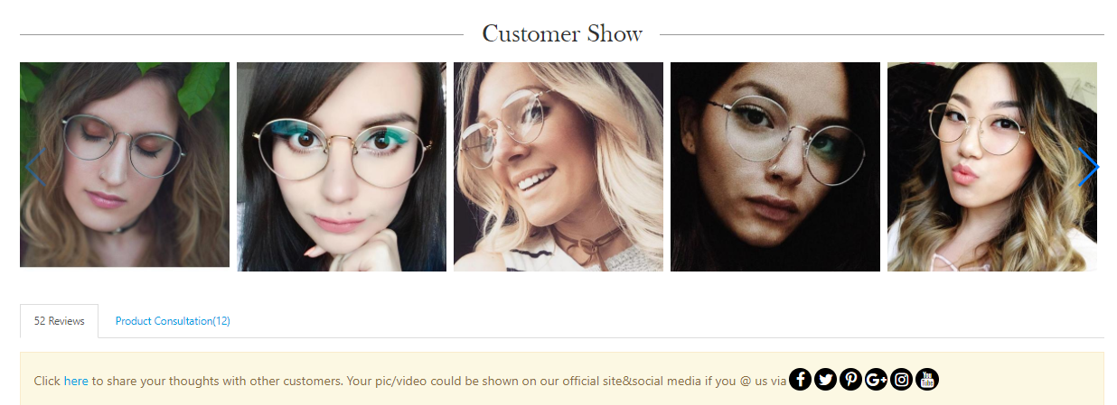Screen dimensions: 1117x405
Task: Show next customer photos with right arrow
Action: (x=1088, y=167)
